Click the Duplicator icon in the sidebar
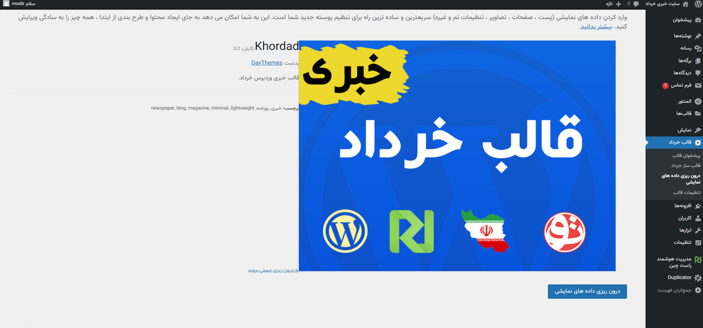The width and height of the screenshot is (703, 328). coord(698,278)
